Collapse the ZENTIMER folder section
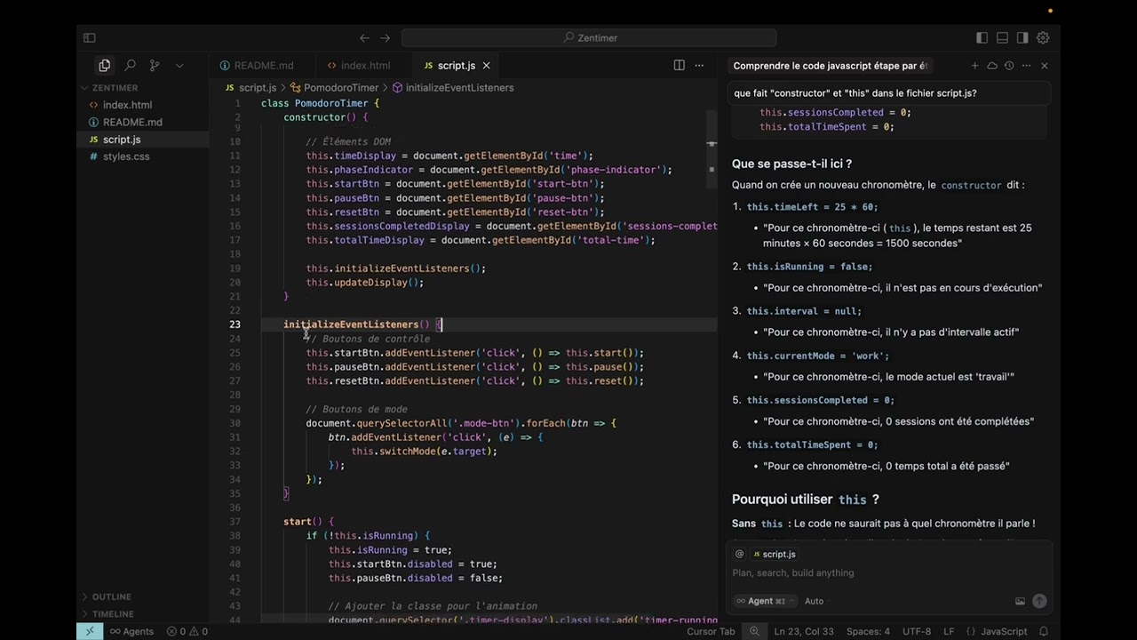Image resolution: width=1137 pixels, height=640 pixels. tap(115, 88)
